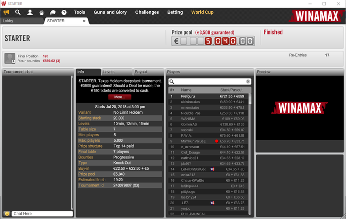Click the red dot beside MamkunValueE
Viewport: 346px width, 219px height.
(216, 141)
